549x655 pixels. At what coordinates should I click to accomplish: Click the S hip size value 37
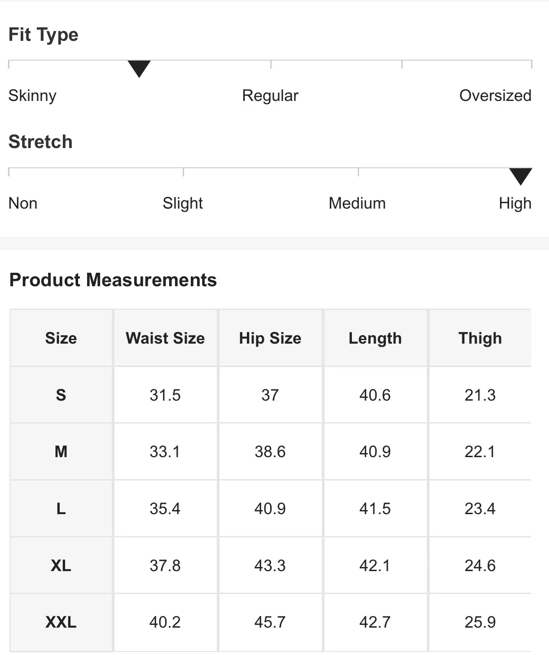(270, 395)
